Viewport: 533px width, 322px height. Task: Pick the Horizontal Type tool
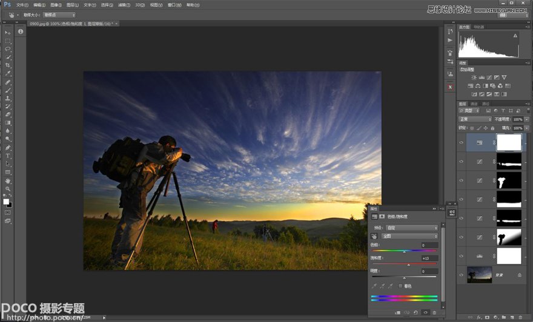coord(8,156)
